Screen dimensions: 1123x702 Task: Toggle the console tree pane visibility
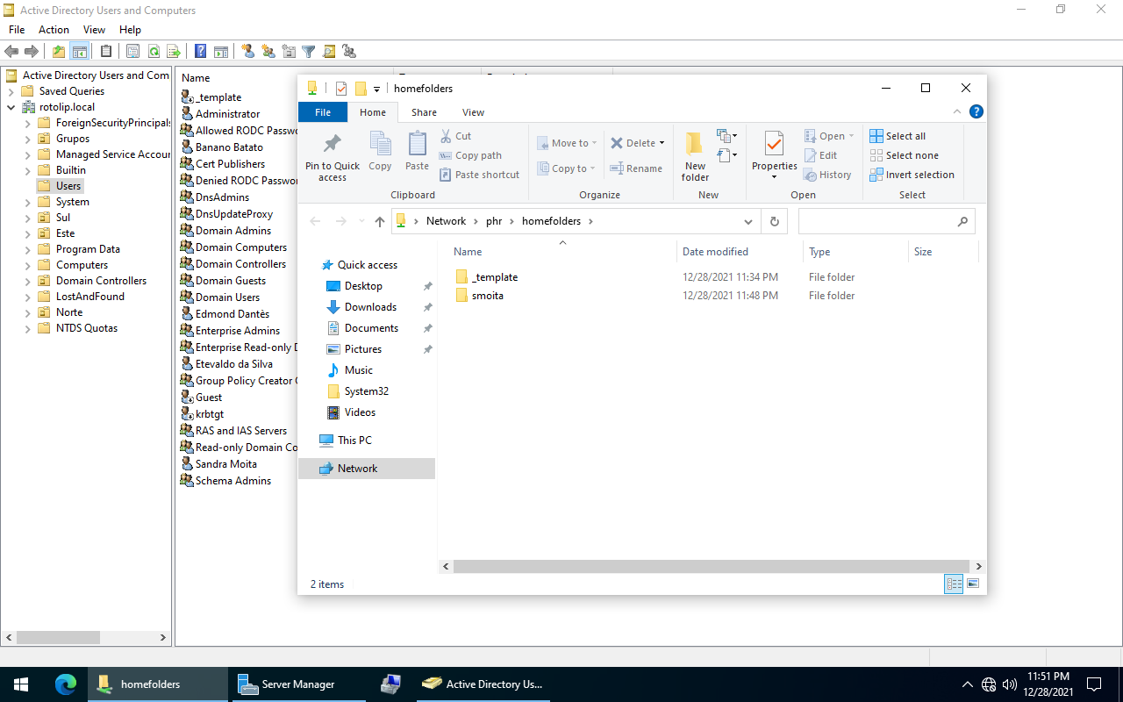click(x=81, y=51)
